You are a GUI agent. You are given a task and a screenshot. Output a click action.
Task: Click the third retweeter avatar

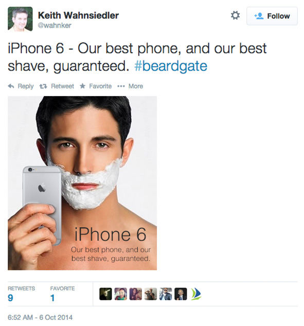[136, 294]
